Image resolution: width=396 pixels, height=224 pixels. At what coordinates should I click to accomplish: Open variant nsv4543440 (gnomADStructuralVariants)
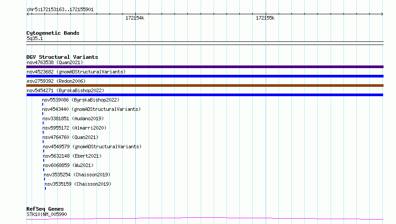91,109
